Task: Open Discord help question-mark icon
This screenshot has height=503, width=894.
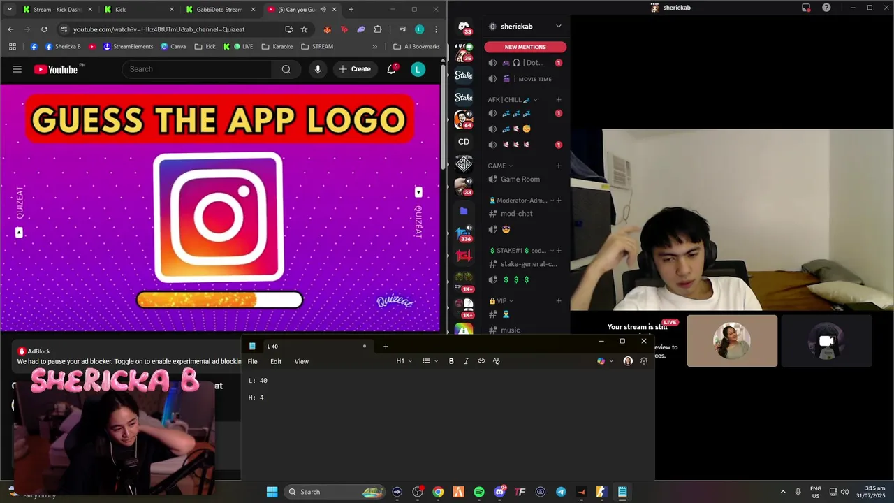Action: [x=826, y=8]
